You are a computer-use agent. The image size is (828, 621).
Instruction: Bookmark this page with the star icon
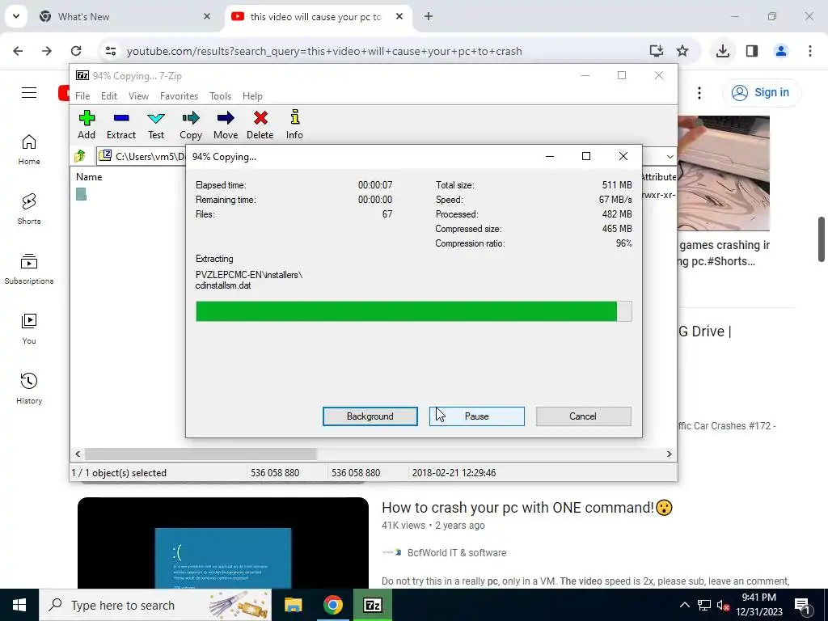682,51
